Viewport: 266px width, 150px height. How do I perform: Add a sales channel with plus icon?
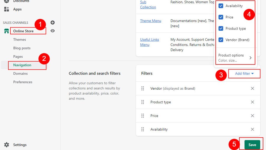click(53, 22)
